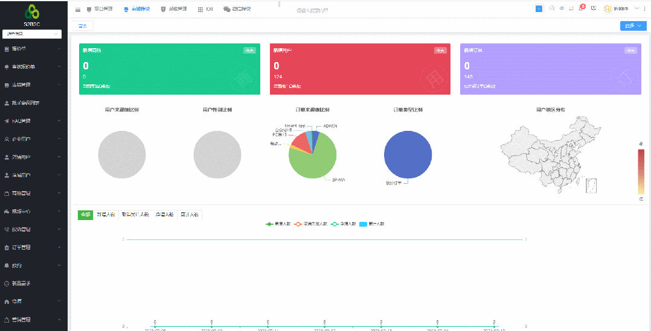Click the 今天 tag on the green card
This screenshot has width=651, height=331.
[x=249, y=51]
